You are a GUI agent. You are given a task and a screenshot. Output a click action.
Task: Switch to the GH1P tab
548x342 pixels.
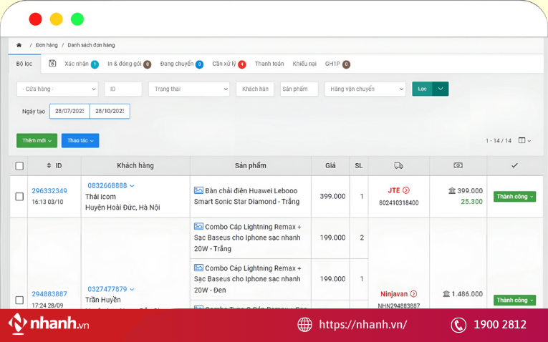point(337,64)
